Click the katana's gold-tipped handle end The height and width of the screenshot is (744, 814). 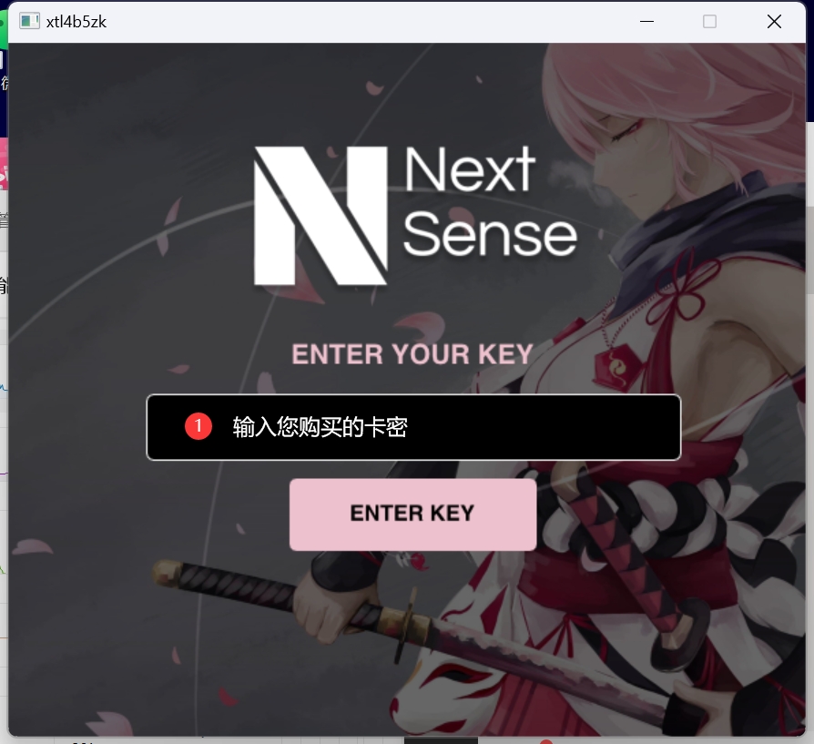coord(168,571)
